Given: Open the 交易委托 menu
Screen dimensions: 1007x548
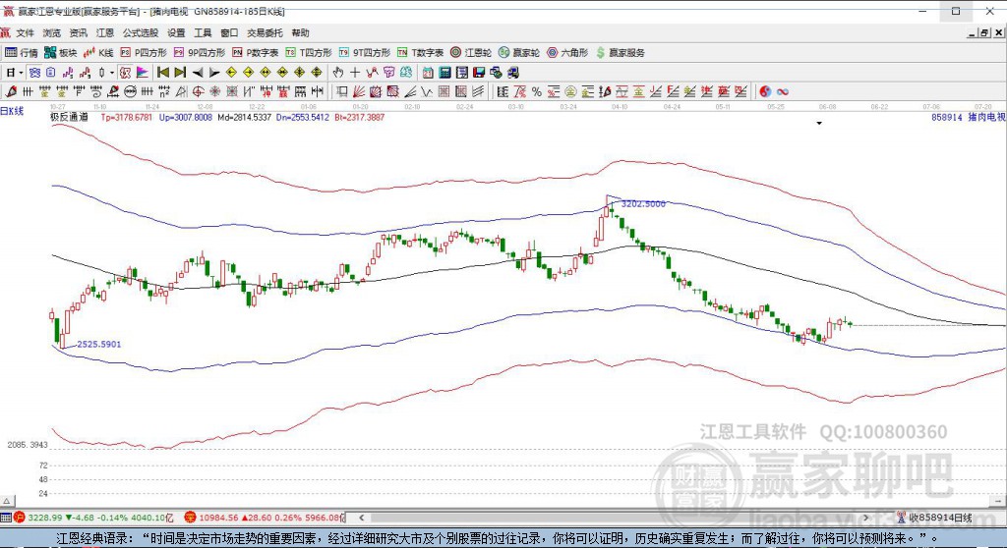Looking at the screenshot, I should pos(265,32).
